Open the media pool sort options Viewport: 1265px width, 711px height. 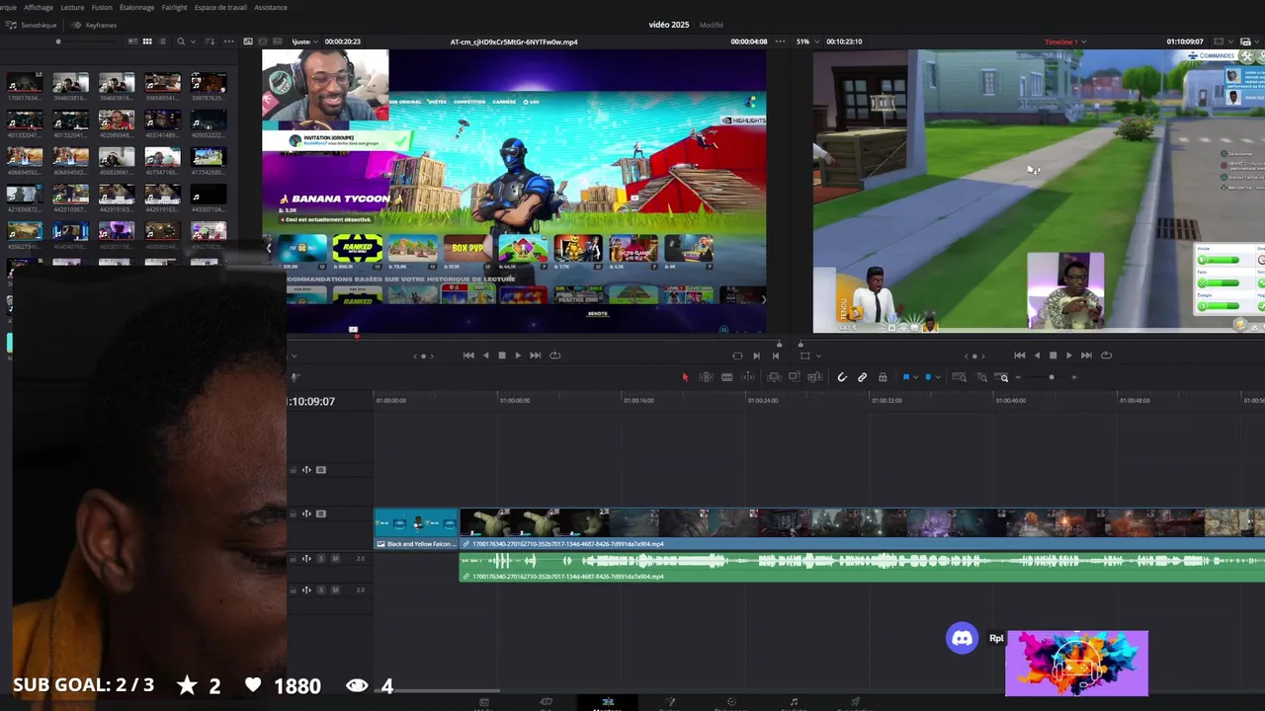click(210, 41)
